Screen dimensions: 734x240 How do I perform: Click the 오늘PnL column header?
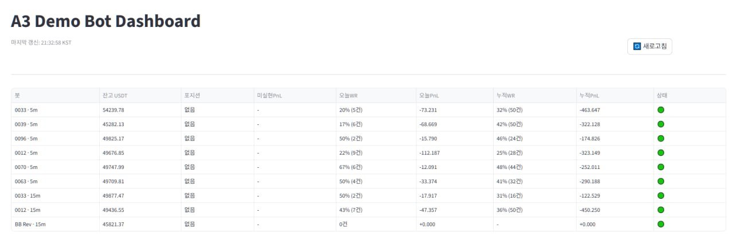pos(455,96)
